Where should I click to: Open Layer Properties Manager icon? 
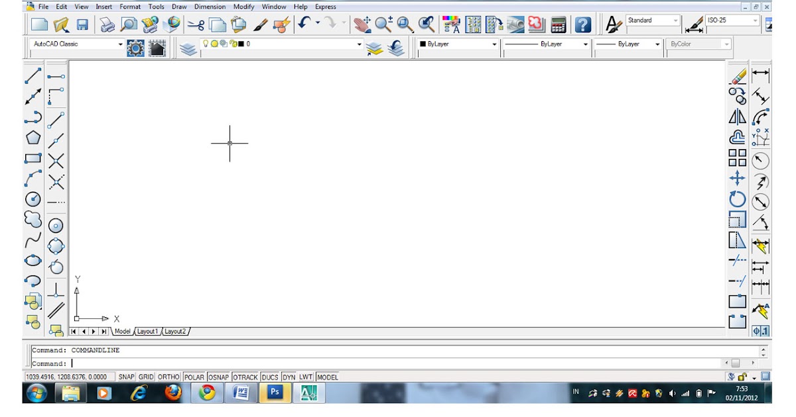(188, 48)
